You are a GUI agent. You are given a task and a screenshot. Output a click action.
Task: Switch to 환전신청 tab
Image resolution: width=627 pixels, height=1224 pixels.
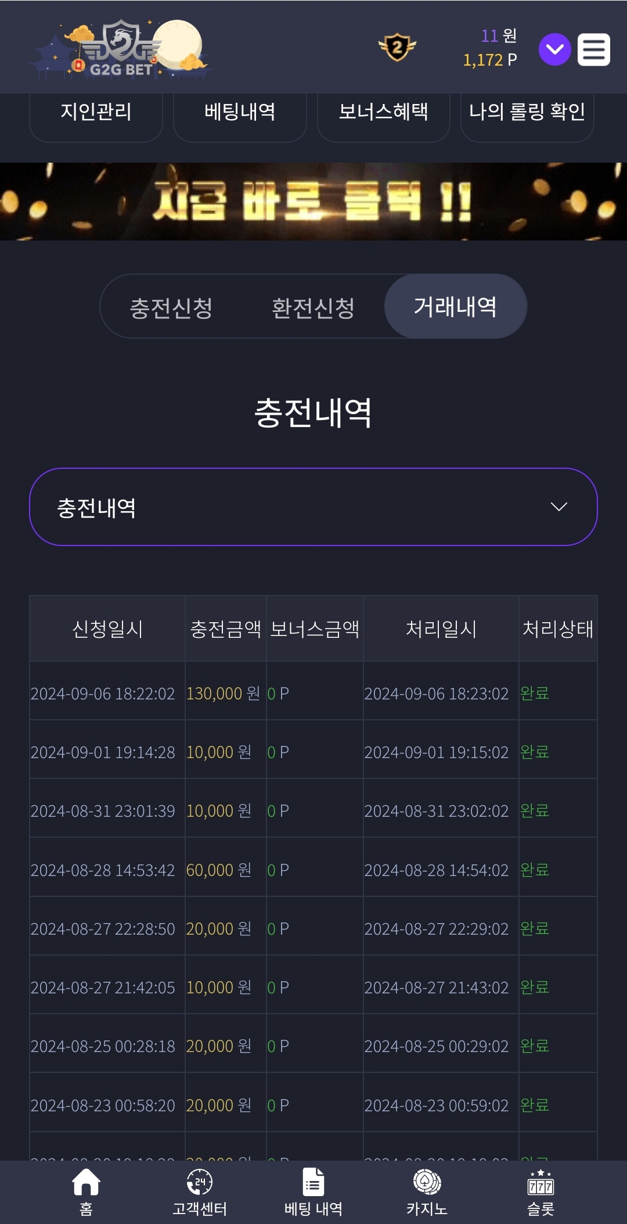point(313,307)
